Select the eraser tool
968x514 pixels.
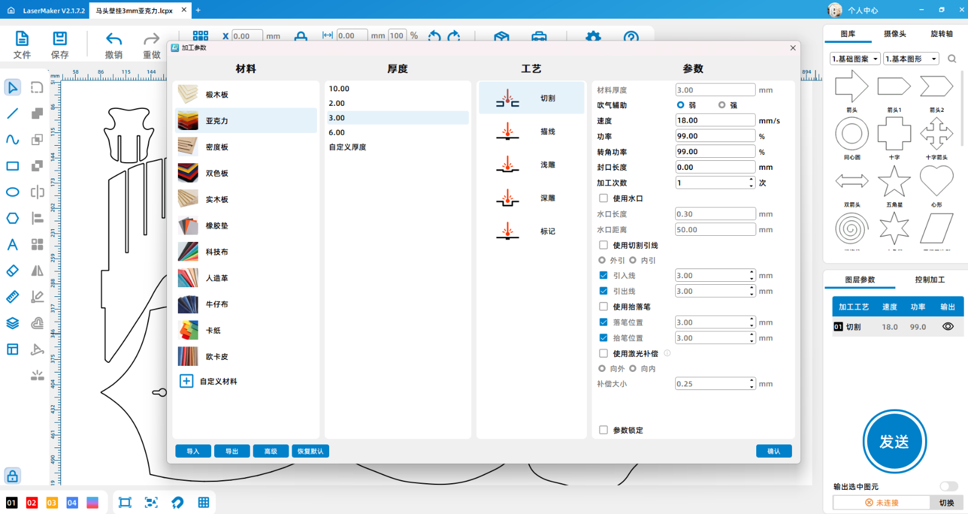coord(12,270)
